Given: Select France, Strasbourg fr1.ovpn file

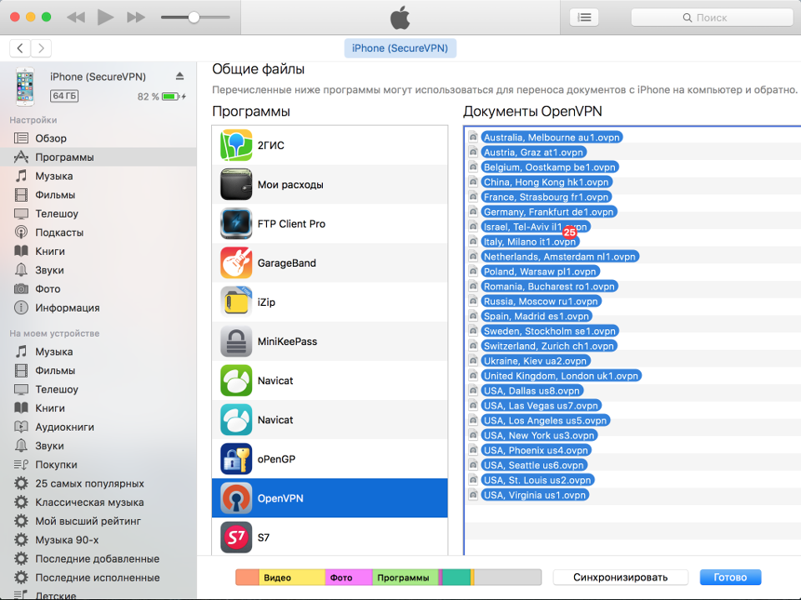Looking at the screenshot, I should click(x=546, y=197).
